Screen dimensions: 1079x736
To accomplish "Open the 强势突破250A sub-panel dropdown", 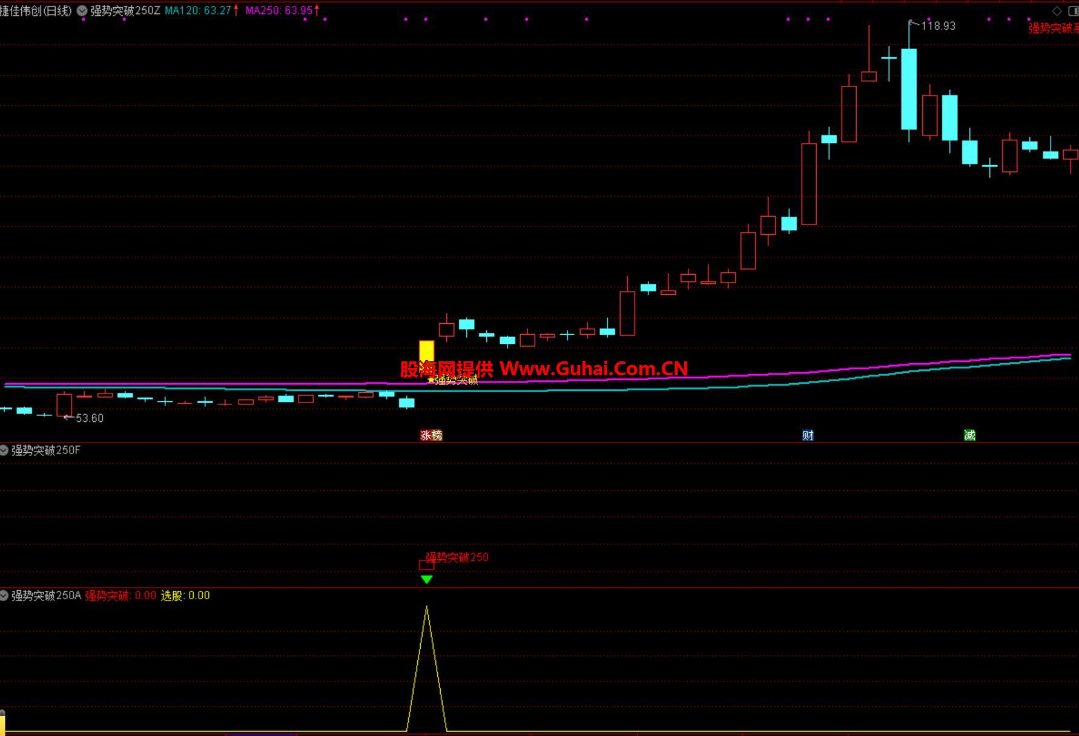I will (x=4, y=596).
